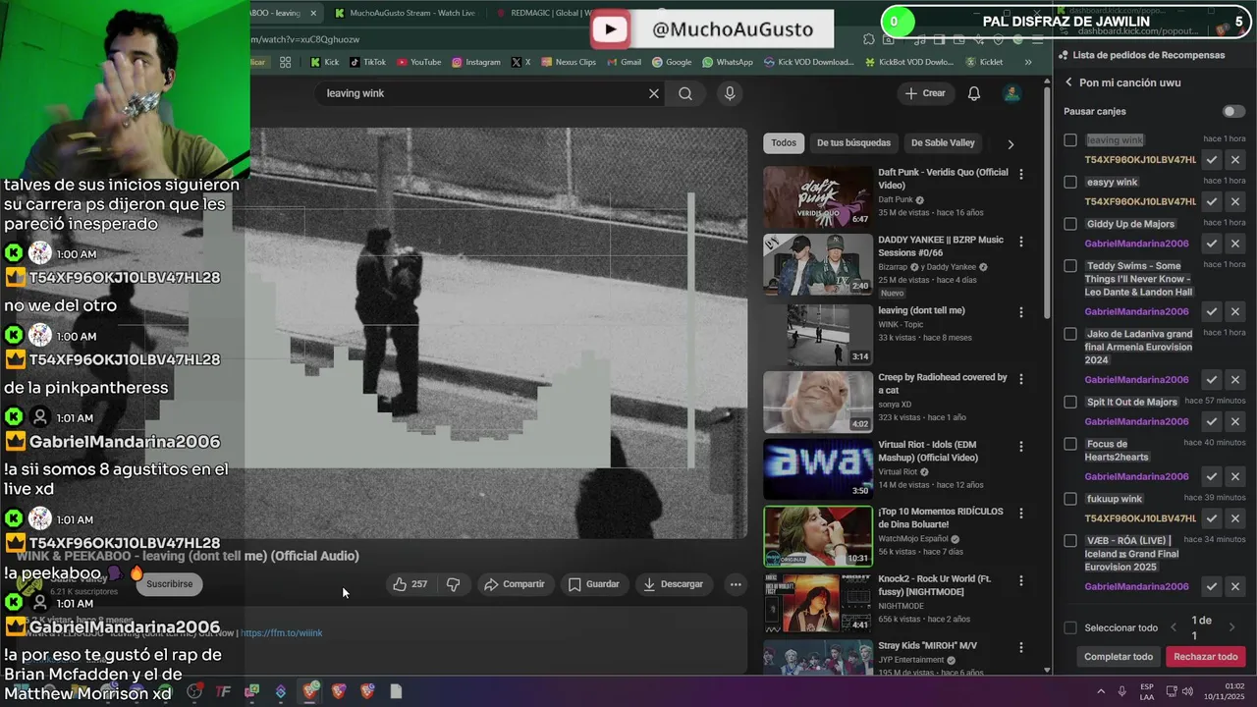Image resolution: width=1257 pixels, height=707 pixels.
Task: Check the 'Spit It Out de Majors' checkbox
Action: [1070, 402]
